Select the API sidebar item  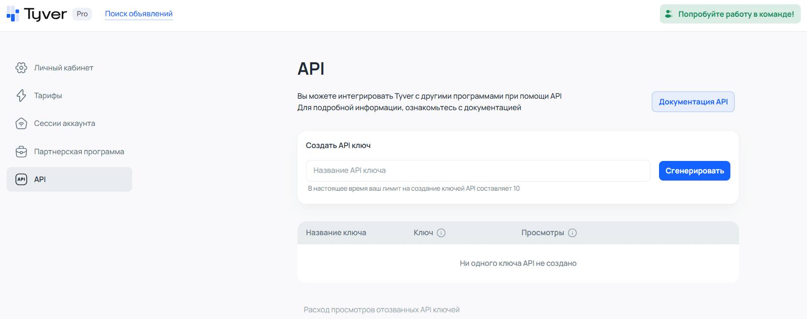69,179
